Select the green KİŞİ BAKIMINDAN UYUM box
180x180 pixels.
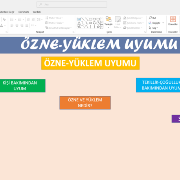click(x=23, y=86)
